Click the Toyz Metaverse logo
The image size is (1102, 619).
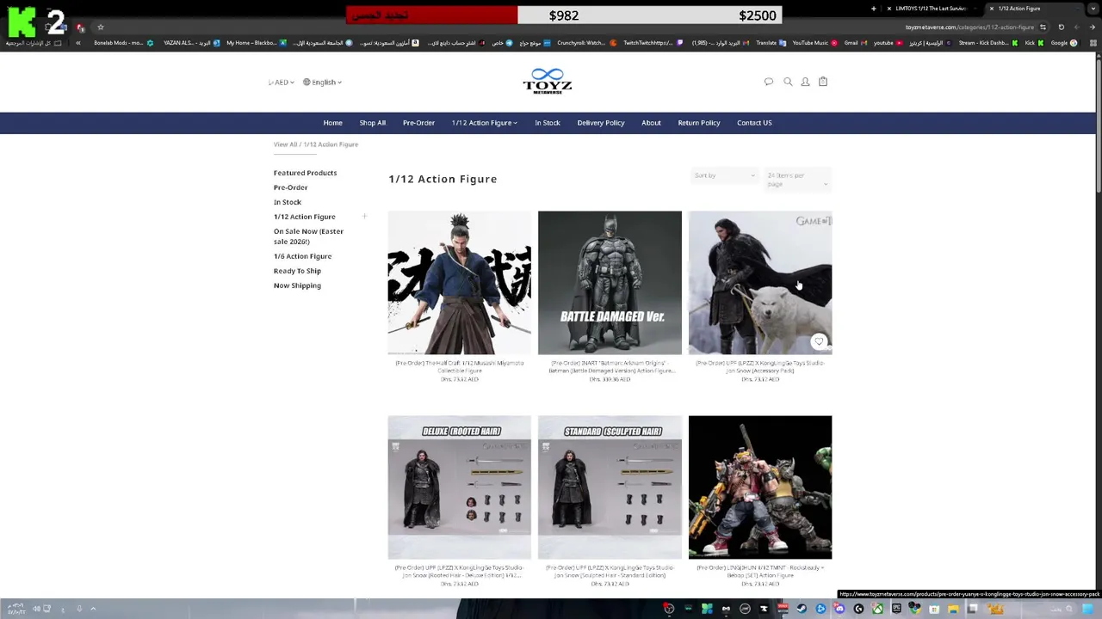tap(548, 81)
